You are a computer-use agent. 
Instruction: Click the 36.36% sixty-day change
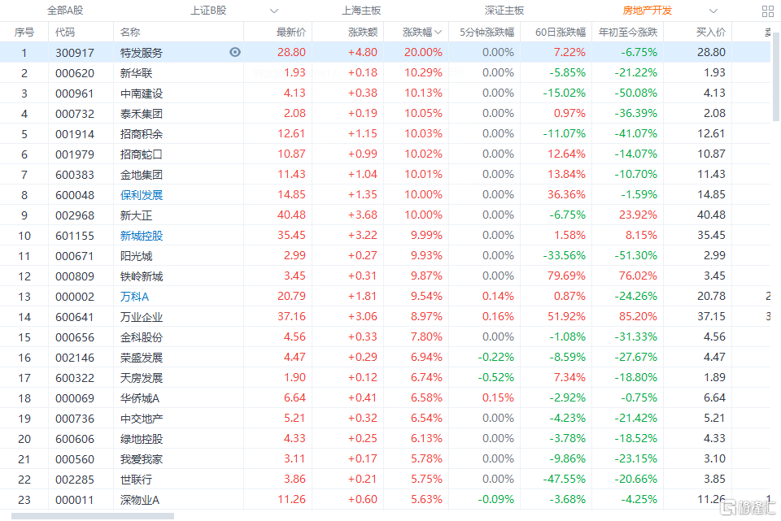(x=566, y=194)
